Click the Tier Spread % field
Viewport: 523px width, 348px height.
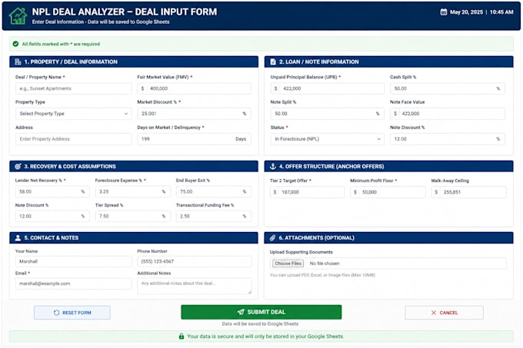[x=133, y=217]
